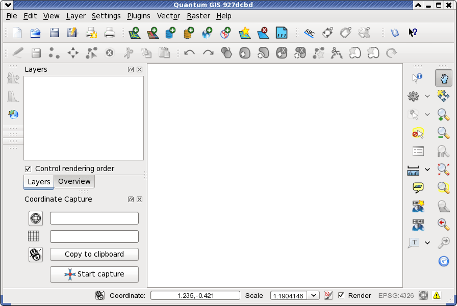Click stop rendering icon beside scale
Image resolution: width=457 pixels, height=306 pixels.
point(328,295)
